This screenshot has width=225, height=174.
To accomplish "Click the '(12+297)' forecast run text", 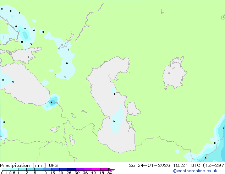I will [x=214, y=165].
